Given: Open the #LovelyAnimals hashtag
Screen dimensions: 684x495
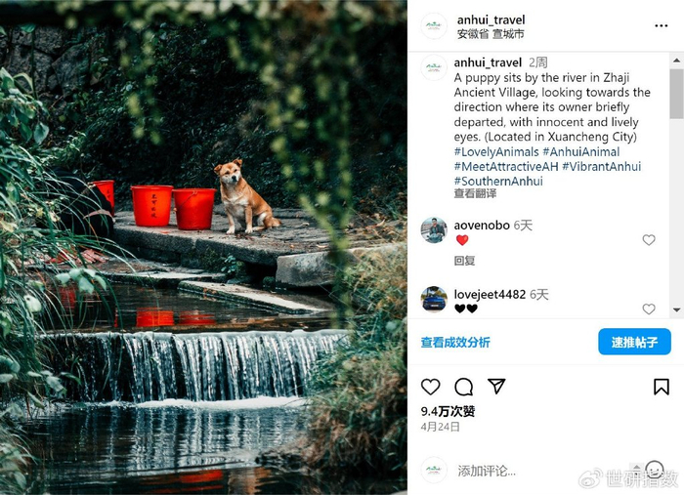Looking at the screenshot, I should (x=496, y=152).
